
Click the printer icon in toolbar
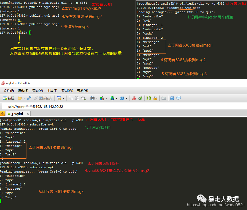click(92, 98)
